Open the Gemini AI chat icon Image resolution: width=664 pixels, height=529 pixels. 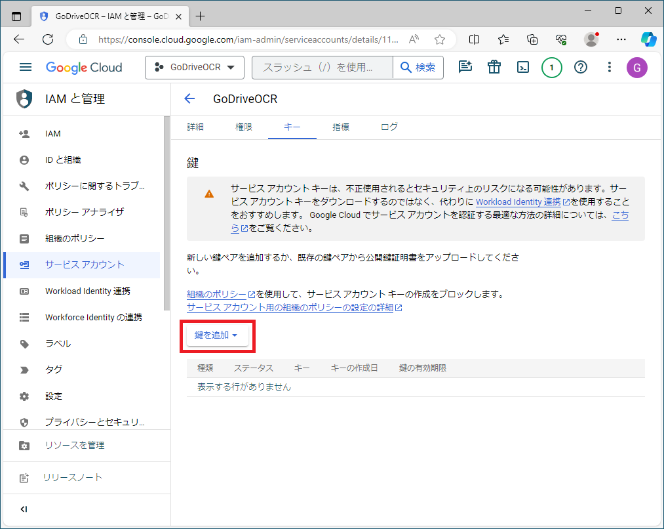pyautogui.click(x=465, y=67)
